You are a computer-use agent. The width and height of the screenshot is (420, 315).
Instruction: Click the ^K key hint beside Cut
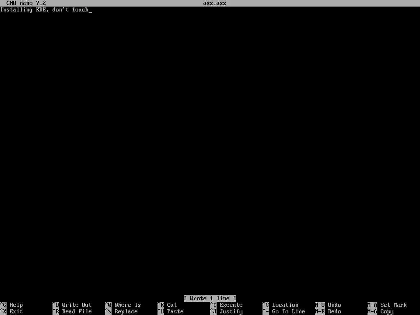[x=161, y=305]
